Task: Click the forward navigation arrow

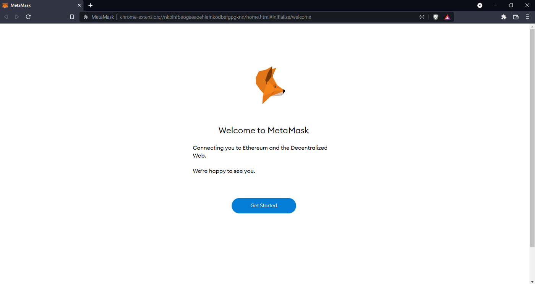Action: (x=17, y=17)
